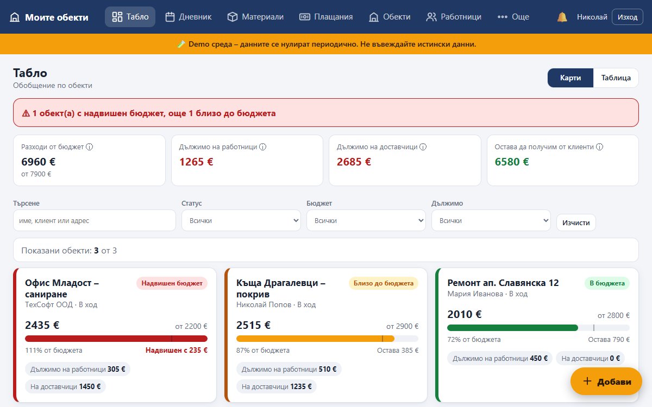
Task: Click the На доставчици 1235 € chip
Action: (277, 386)
